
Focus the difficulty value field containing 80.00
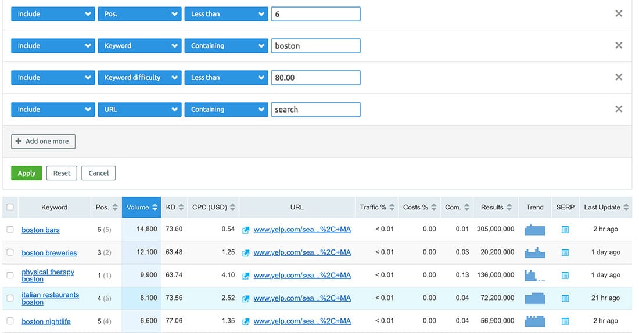316,77
